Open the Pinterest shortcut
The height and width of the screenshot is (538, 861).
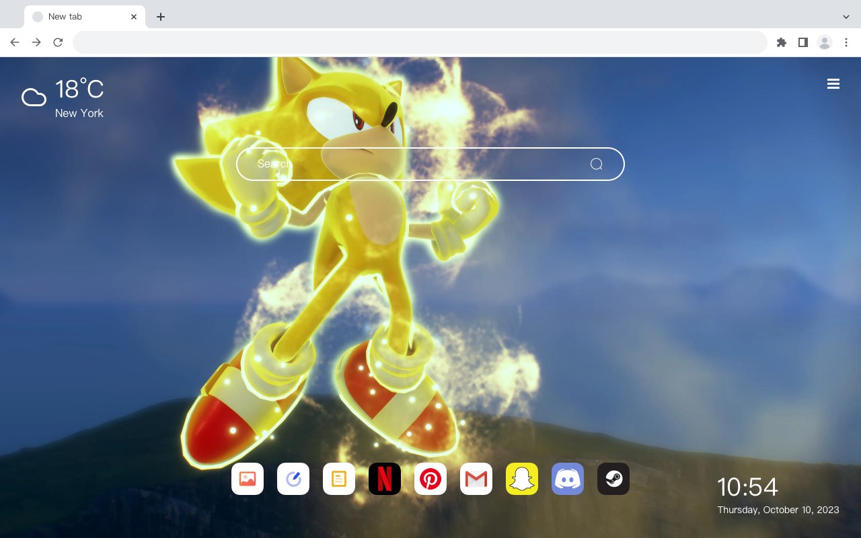point(430,479)
